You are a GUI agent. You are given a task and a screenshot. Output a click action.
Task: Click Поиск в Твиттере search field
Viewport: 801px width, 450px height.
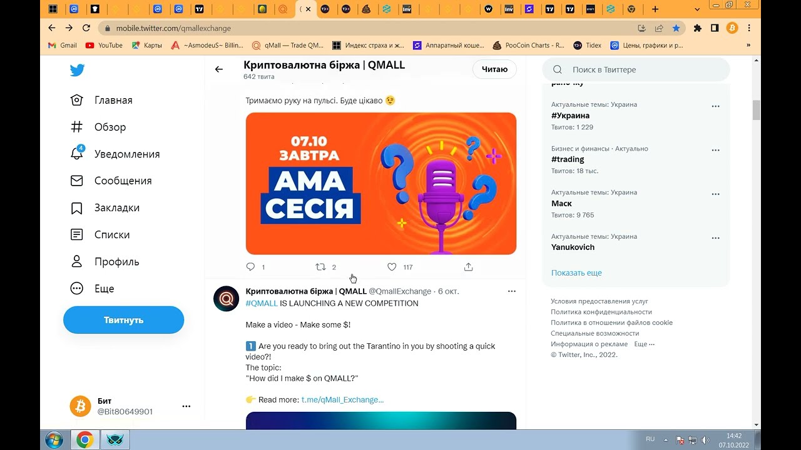click(636, 69)
